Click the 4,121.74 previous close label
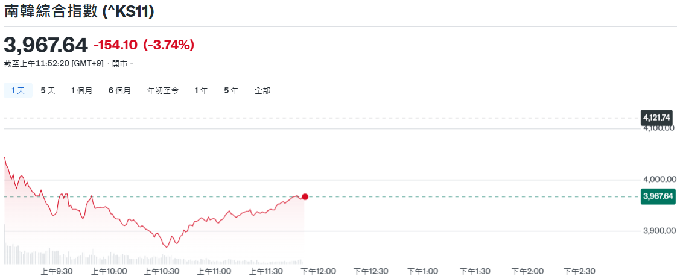 click(657, 118)
